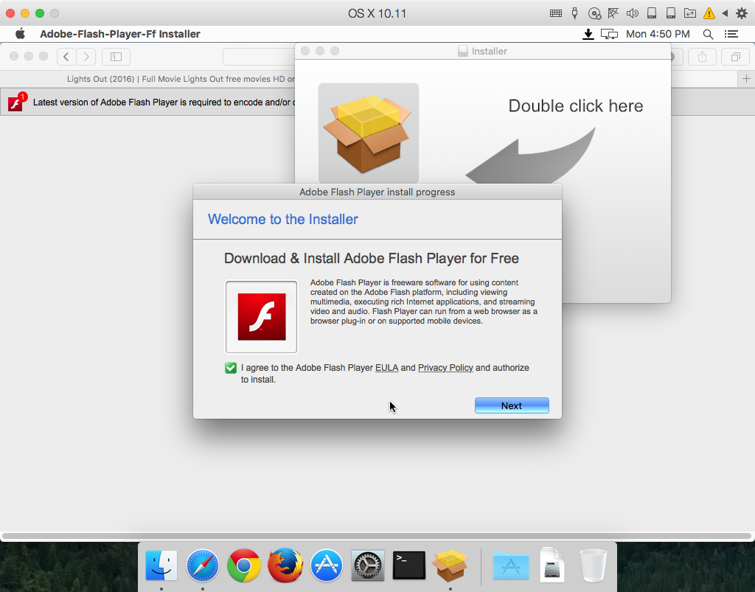
Task: Click the Safari address bar field
Action: (259, 57)
